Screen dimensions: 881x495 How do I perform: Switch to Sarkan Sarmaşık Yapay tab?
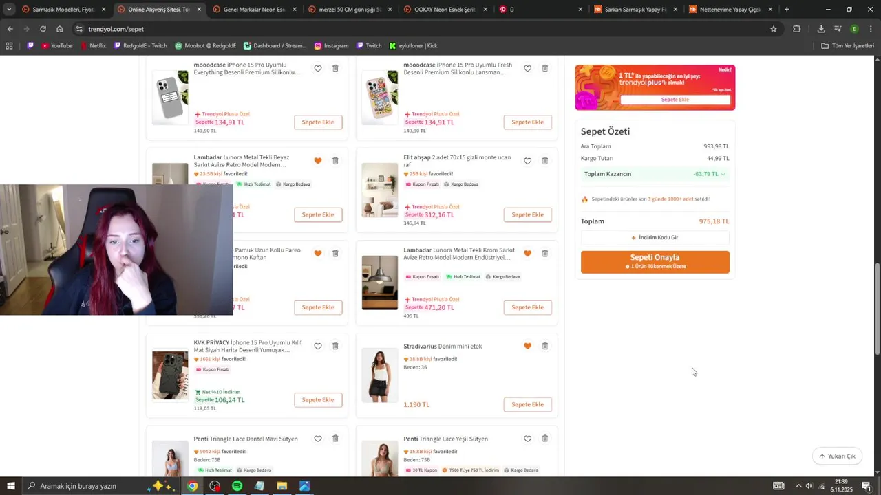coord(635,10)
